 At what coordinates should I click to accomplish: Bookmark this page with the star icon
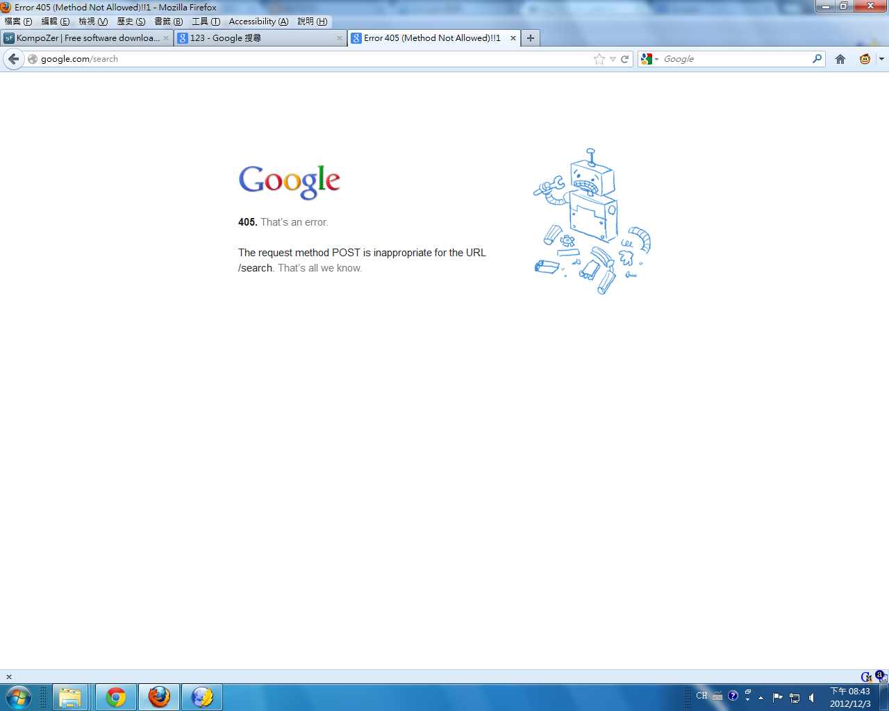(x=599, y=59)
